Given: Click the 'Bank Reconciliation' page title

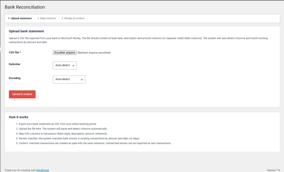Looking at the screenshot, I should (25, 7).
